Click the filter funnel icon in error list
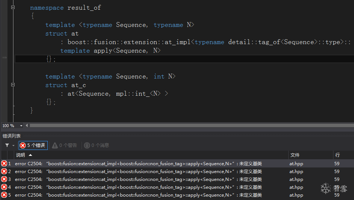The height and width of the screenshot is (200, 354). 7,145
